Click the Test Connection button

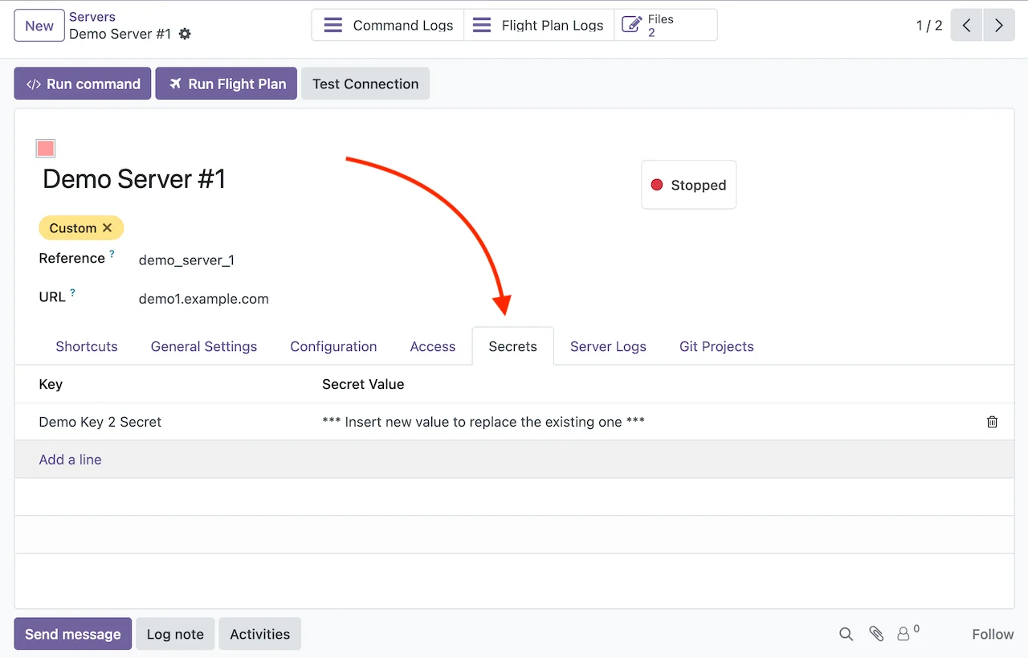[365, 84]
